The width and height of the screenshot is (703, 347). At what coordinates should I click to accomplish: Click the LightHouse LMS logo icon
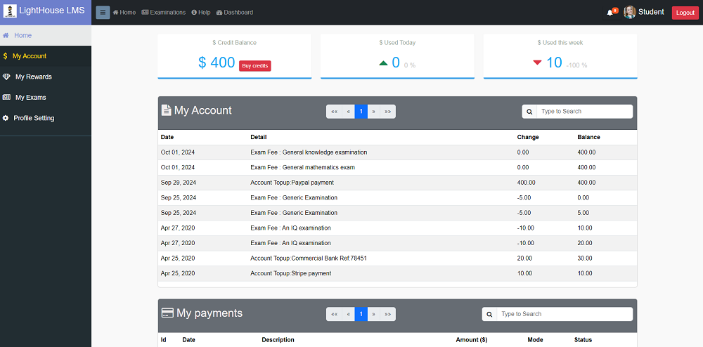[10, 12]
